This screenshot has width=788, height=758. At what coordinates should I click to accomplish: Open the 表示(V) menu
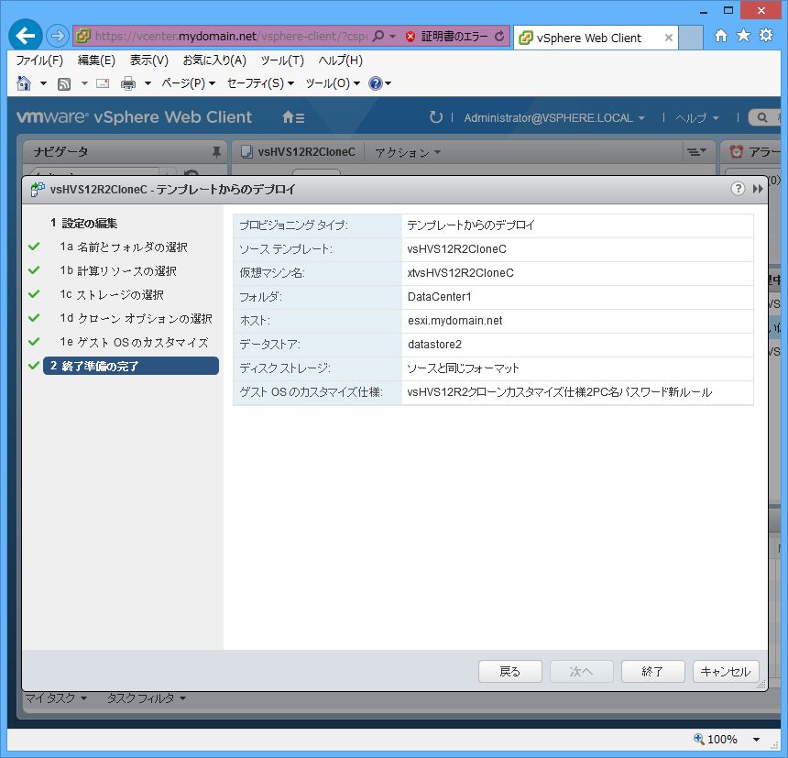coord(148,60)
